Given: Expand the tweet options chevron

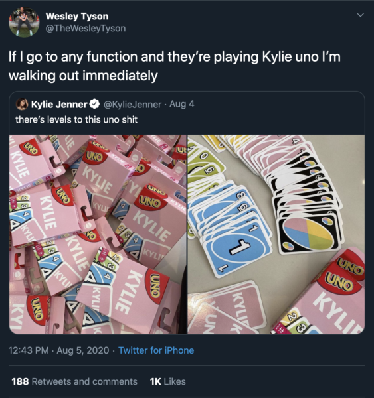Looking at the screenshot, I should pyautogui.click(x=360, y=15).
